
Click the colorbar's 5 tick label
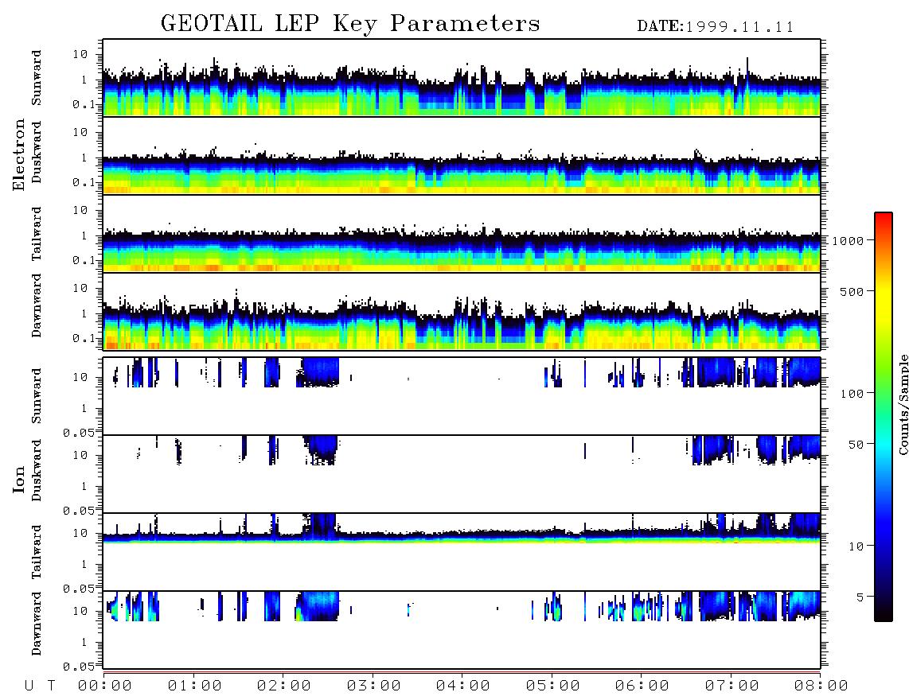point(860,597)
